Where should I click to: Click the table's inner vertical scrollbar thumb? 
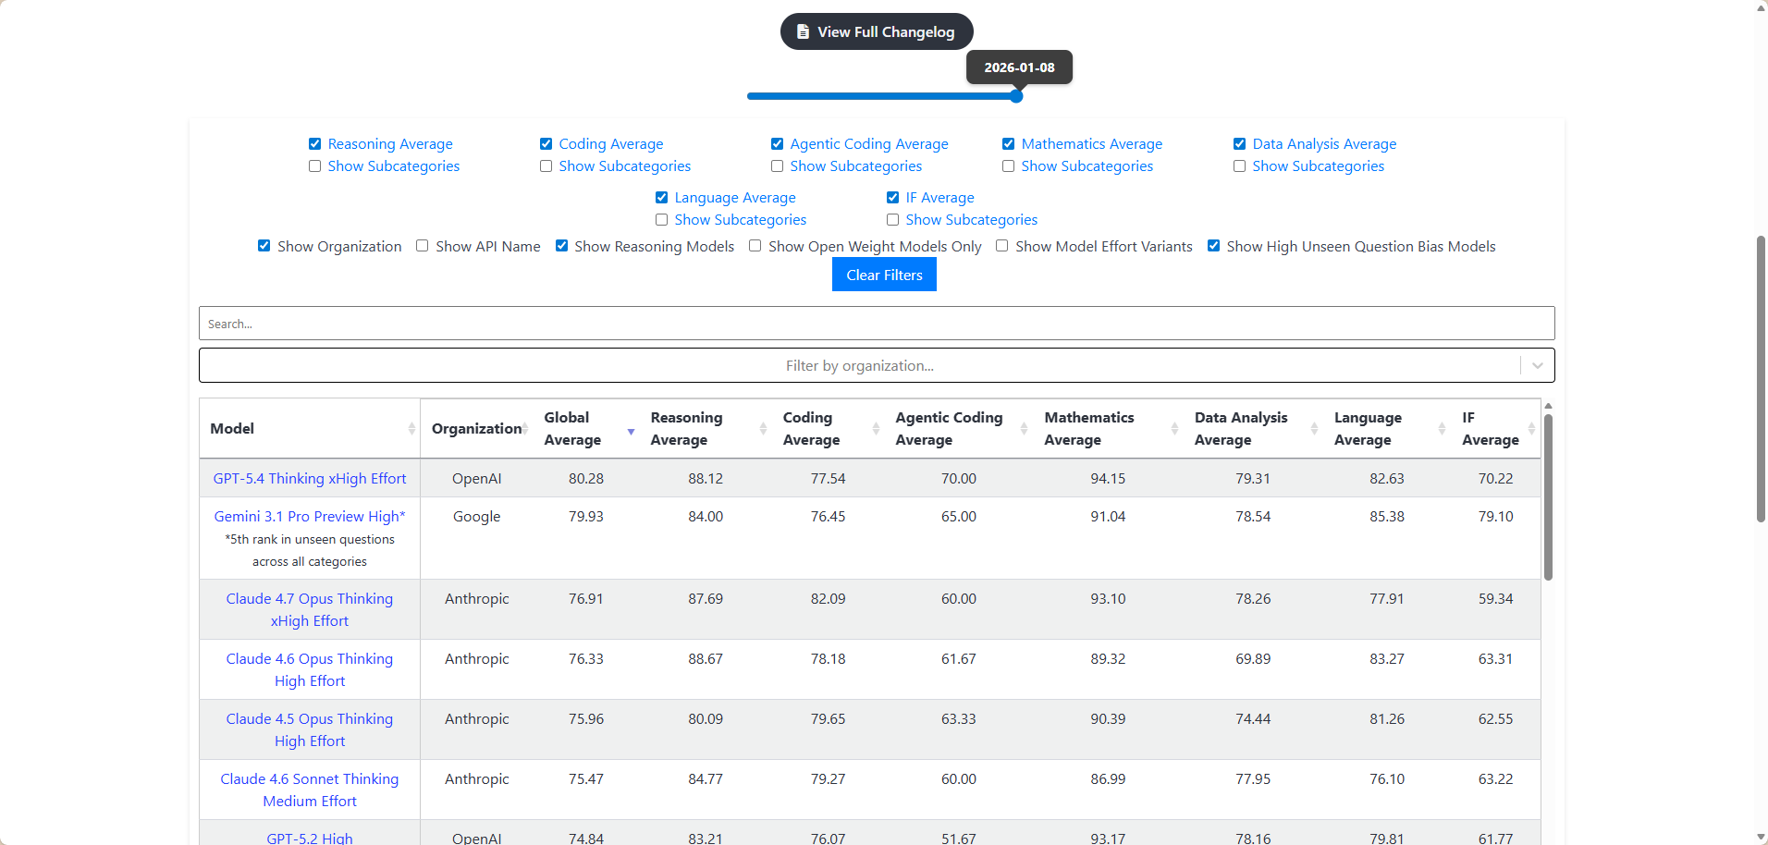(1548, 497)
